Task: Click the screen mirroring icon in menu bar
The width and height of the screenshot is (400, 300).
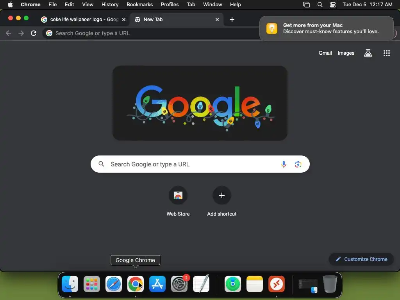Action: [306, 5]
